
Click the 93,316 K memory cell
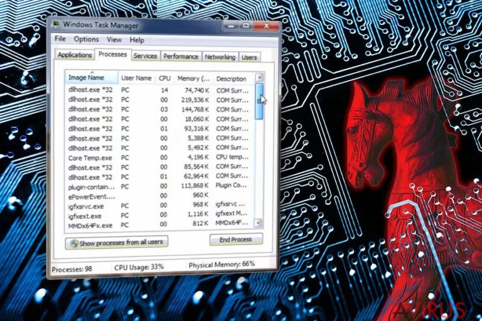(196, 129)
